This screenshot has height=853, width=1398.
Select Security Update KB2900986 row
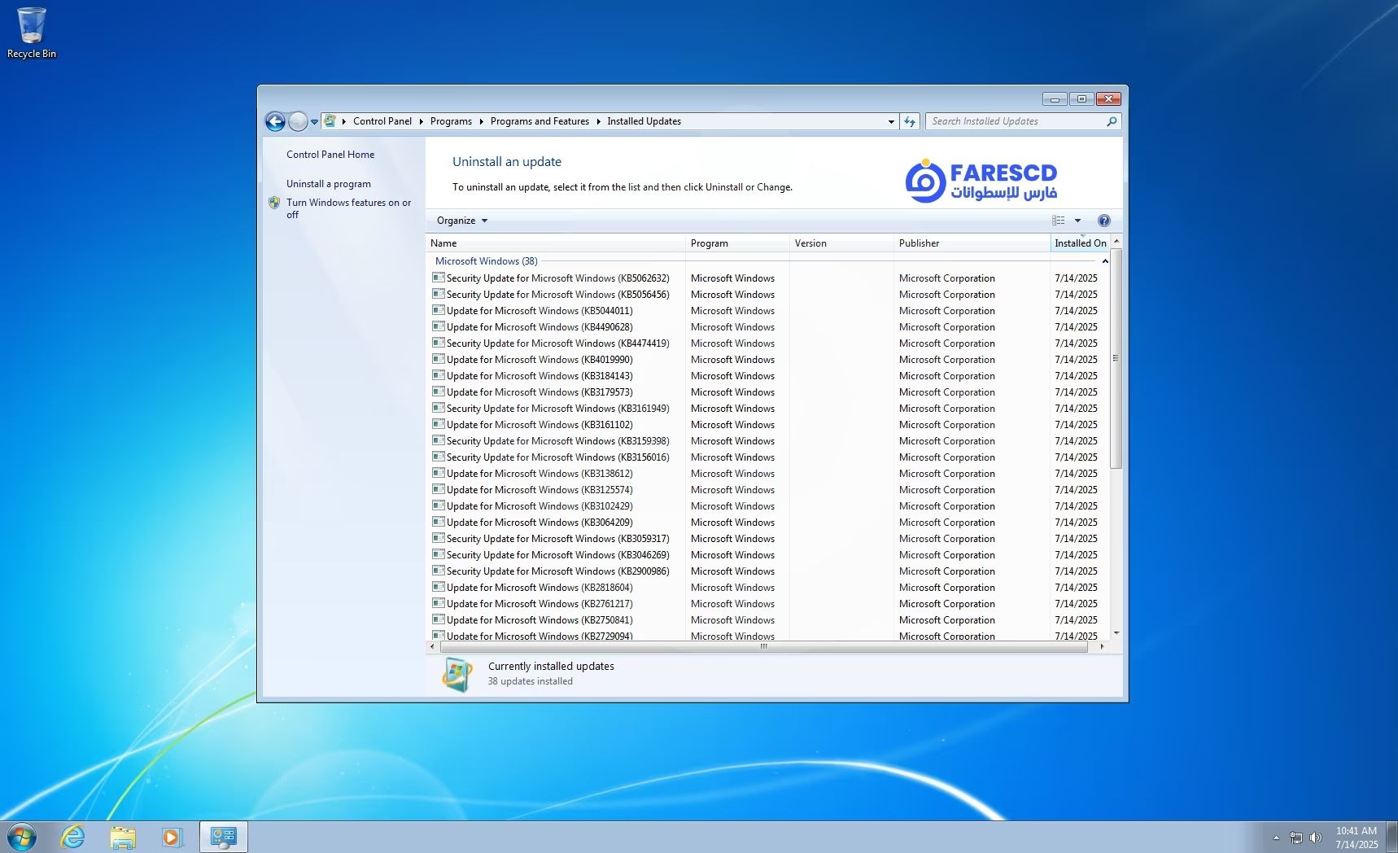(767, 571)
